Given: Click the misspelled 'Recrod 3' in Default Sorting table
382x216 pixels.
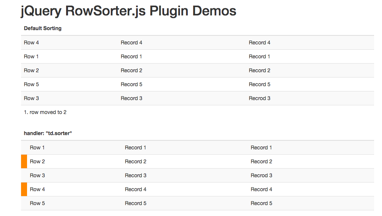Looking at the screenshot, I should [260, 98].
